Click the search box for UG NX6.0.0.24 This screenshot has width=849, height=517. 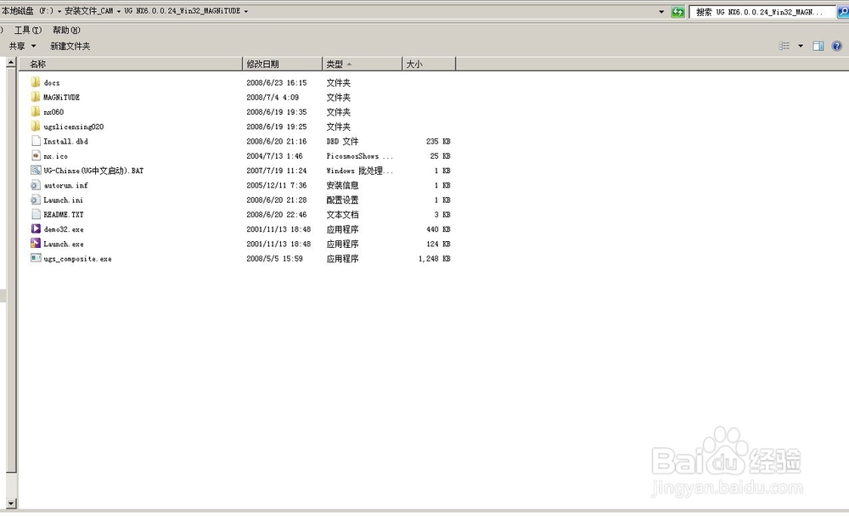coord(762,11)
